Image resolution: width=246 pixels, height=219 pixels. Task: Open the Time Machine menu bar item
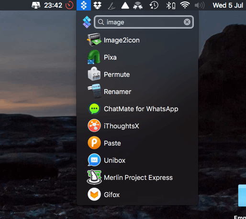(x=154, y=5)
